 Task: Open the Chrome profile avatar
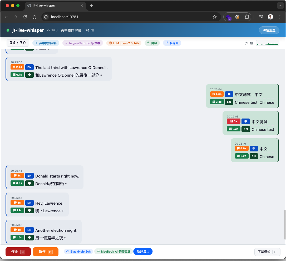click(270, 17)
